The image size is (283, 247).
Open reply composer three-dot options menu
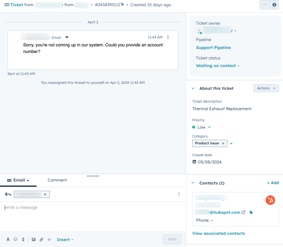click(179, 194)
